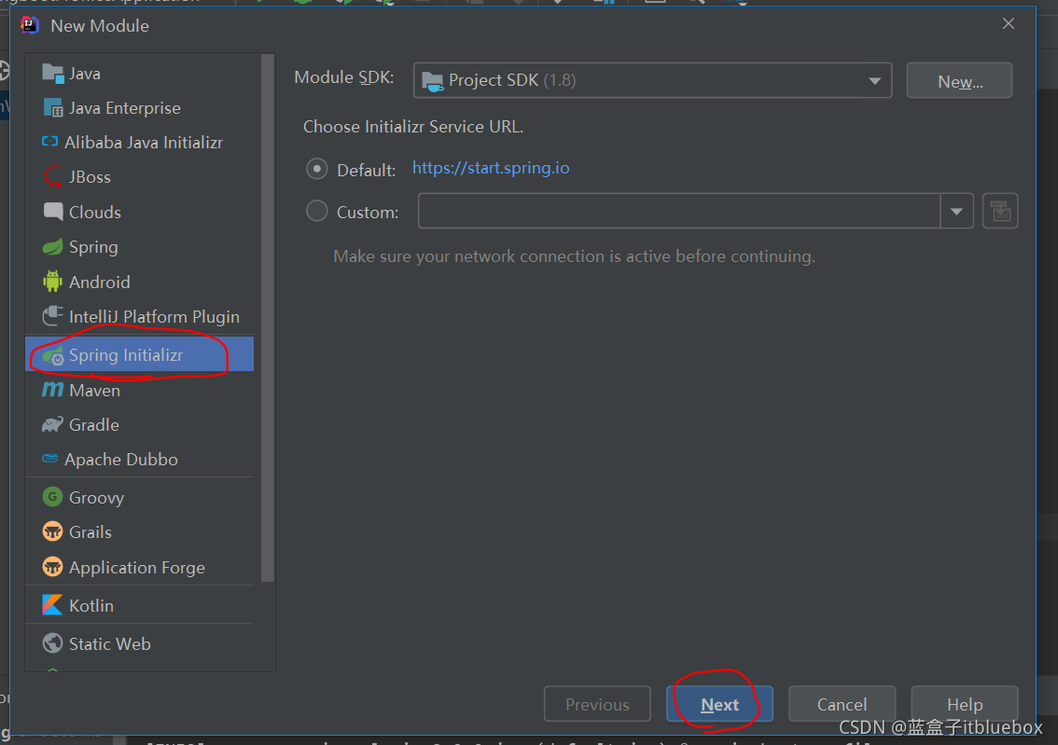Expand the Custom URL history dropdown arrow

coord(957,211)
